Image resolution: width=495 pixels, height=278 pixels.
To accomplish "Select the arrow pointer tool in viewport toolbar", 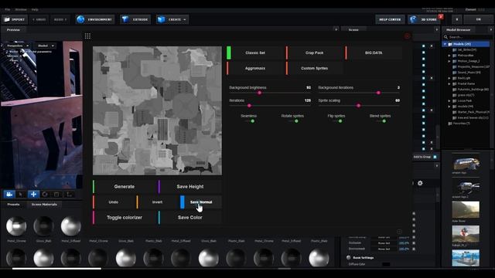I will tap(21, 195).
